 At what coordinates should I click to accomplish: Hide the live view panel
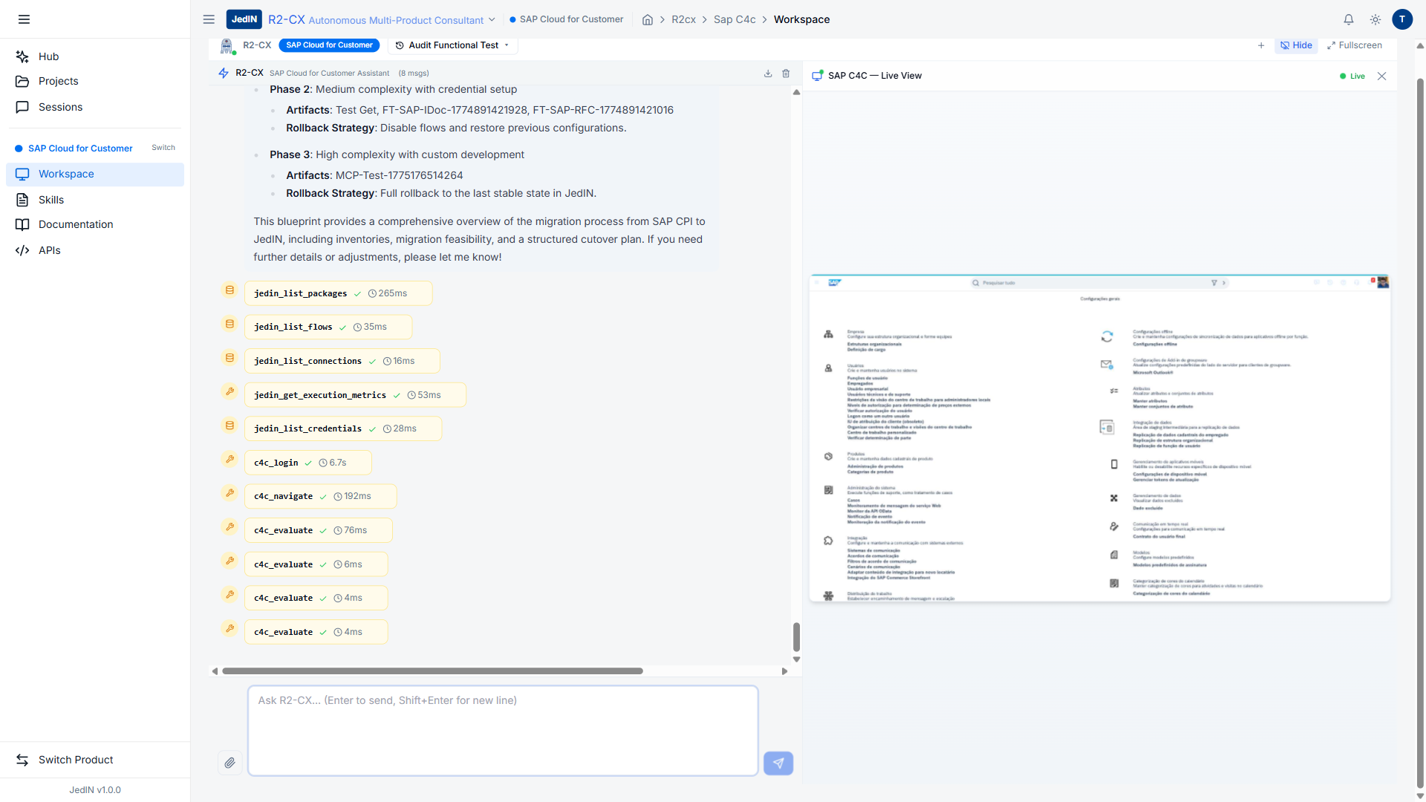pyautogui.click(x=1296, y=45)
